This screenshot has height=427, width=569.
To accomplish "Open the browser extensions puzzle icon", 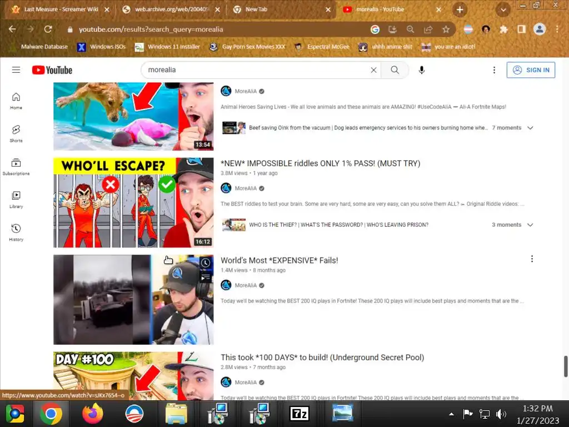I will [503, 29].
